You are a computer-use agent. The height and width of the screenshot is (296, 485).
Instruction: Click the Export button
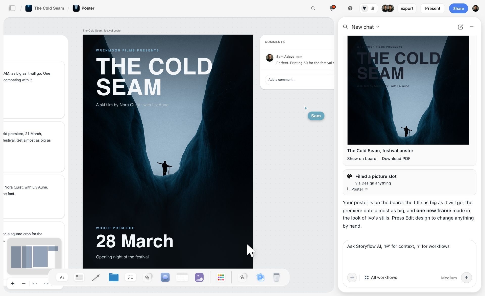[407, 8]
